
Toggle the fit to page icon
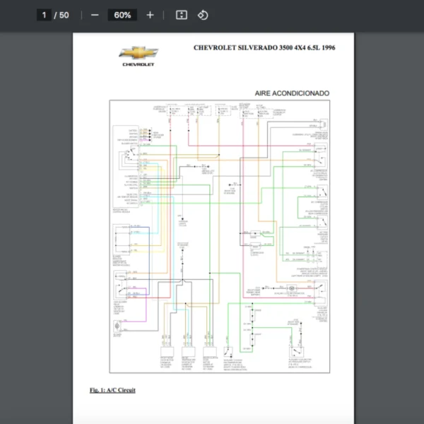point(181,15)
